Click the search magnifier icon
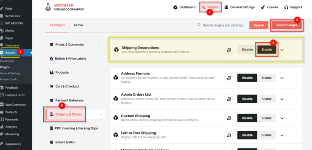 tap(199, 25)
